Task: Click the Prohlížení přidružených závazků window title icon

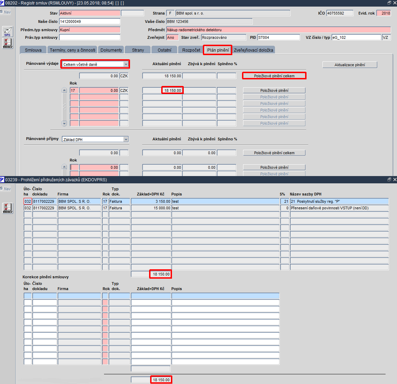Action: [2, 180]
